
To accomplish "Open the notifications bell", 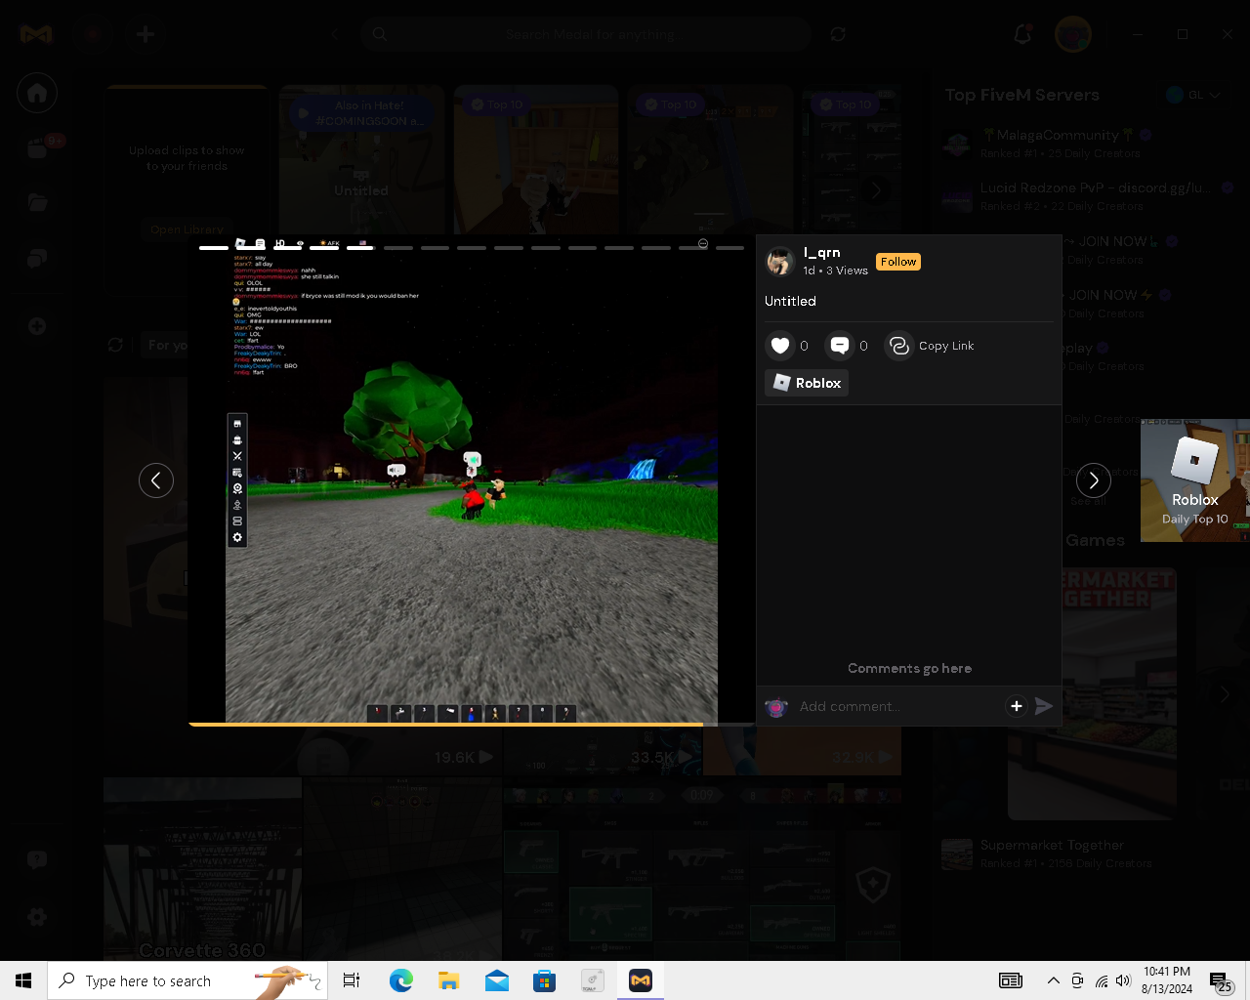I will pos(1022,34).
